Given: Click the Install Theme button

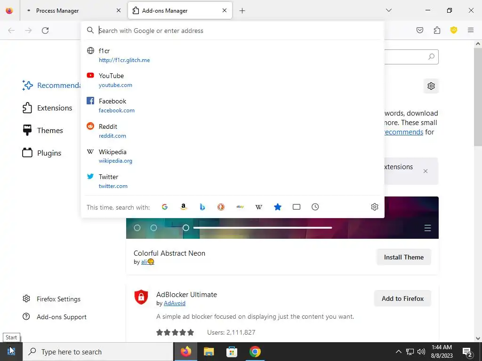Looking at the screenshot, I should coord(403,257).
